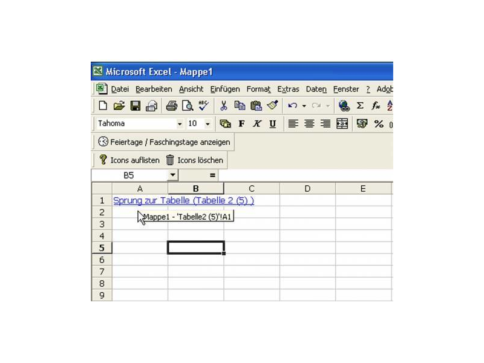The width and height of the screenshot is (484, 363).
Task: Click the equals sign formula button
Action: click(212, 175)
